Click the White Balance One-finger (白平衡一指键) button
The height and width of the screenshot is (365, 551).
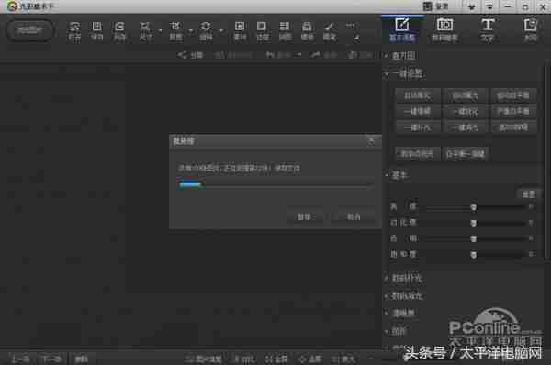pyautogui.click(x=466, y=154)
